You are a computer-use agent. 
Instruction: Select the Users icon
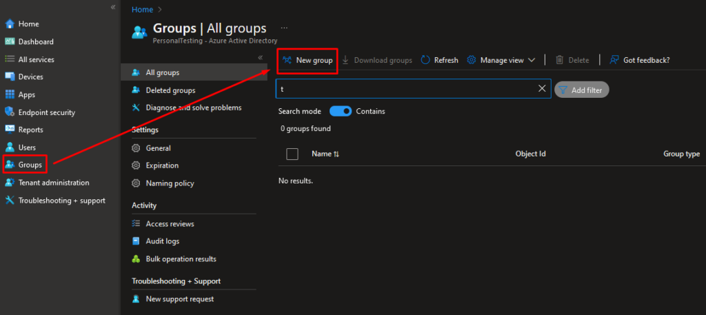click(x=10, y=147)
